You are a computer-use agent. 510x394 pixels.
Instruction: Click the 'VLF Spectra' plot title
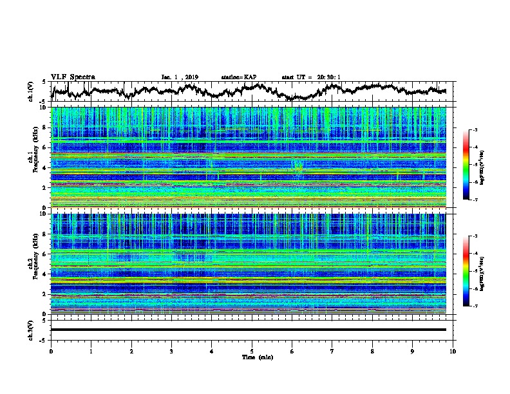pyautogui.click(x=73, y=77)
